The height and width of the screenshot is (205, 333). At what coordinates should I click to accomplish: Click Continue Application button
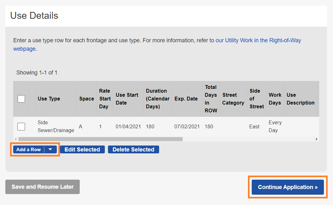[x=287, y=187]
